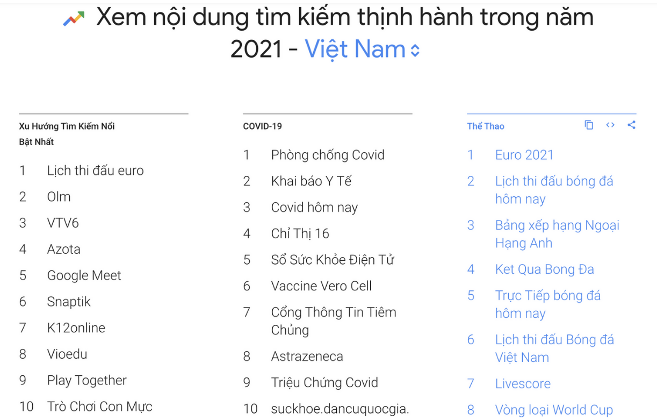Click Phòng chống Covid item

click(328, 155)
